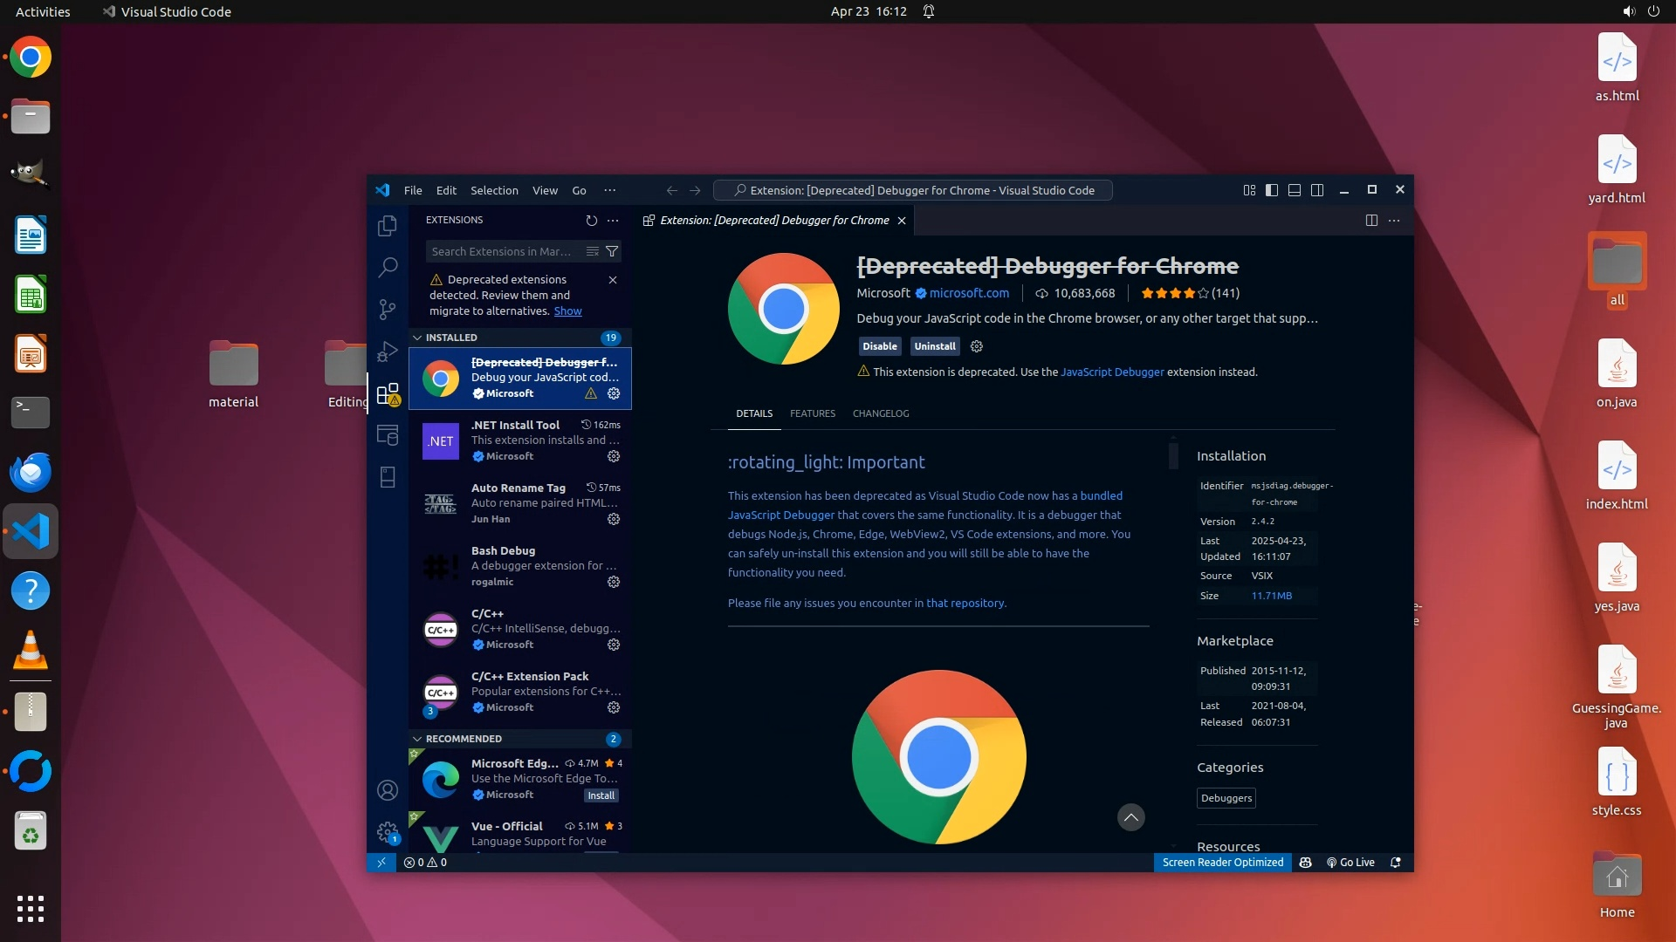Image resolution: width=1676 pixels, height=942 pixels.
Task: Open the Accounts icon in activity bar
Action: pyautogui.click(x=388, y=790)
